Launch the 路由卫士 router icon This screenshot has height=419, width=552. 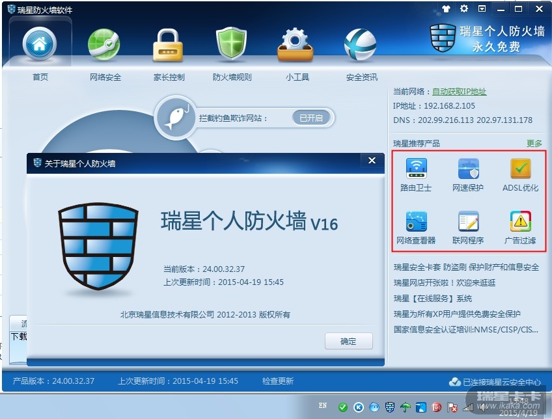[416, 169]
